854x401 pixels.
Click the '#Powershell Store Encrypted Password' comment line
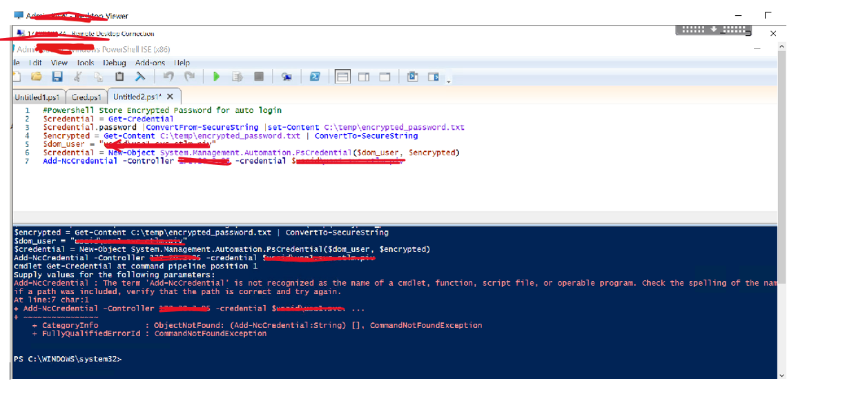pos(162,110)
